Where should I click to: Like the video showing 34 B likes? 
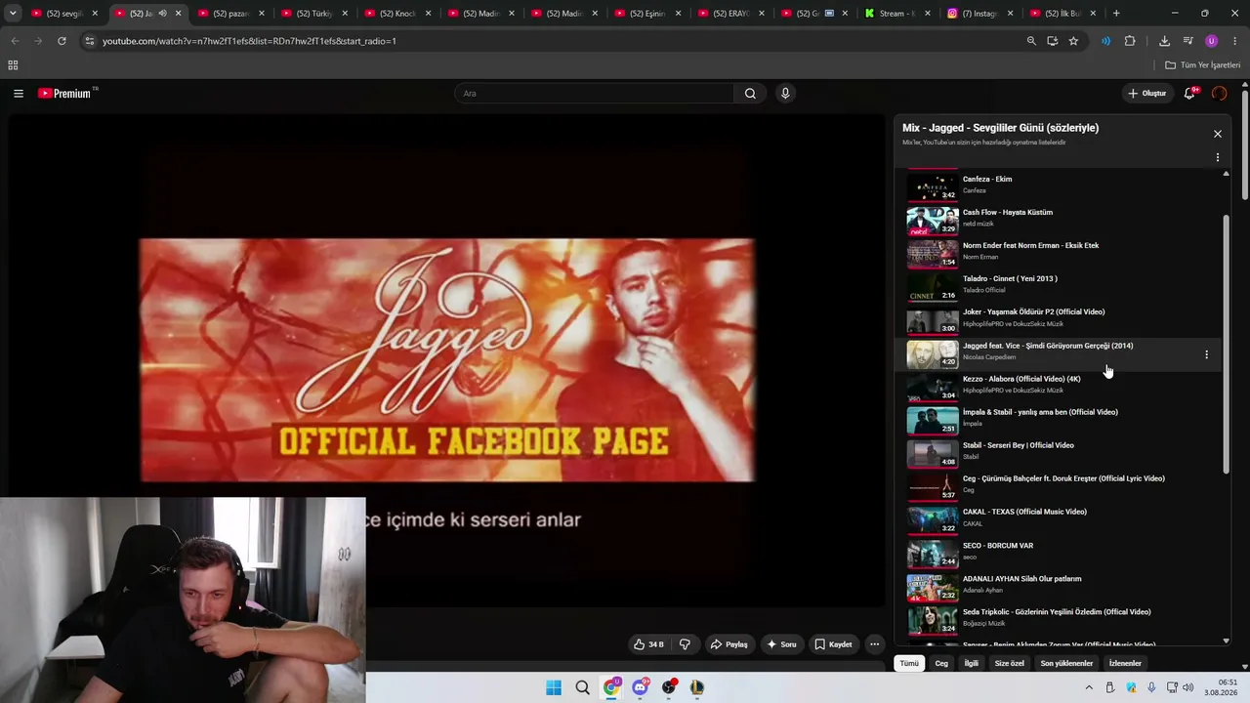(x=648, y=644)
